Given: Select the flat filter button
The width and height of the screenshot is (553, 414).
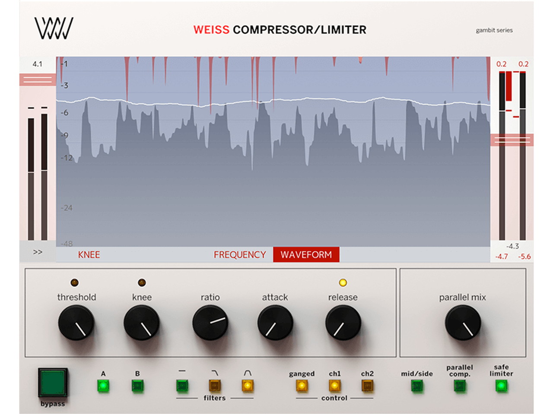Looking at the screenshot, I should pyautogui.click(x=182, y=385).
